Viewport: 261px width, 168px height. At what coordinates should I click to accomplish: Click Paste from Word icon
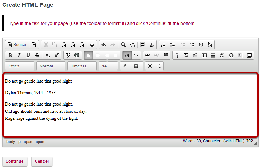(82, 45)
